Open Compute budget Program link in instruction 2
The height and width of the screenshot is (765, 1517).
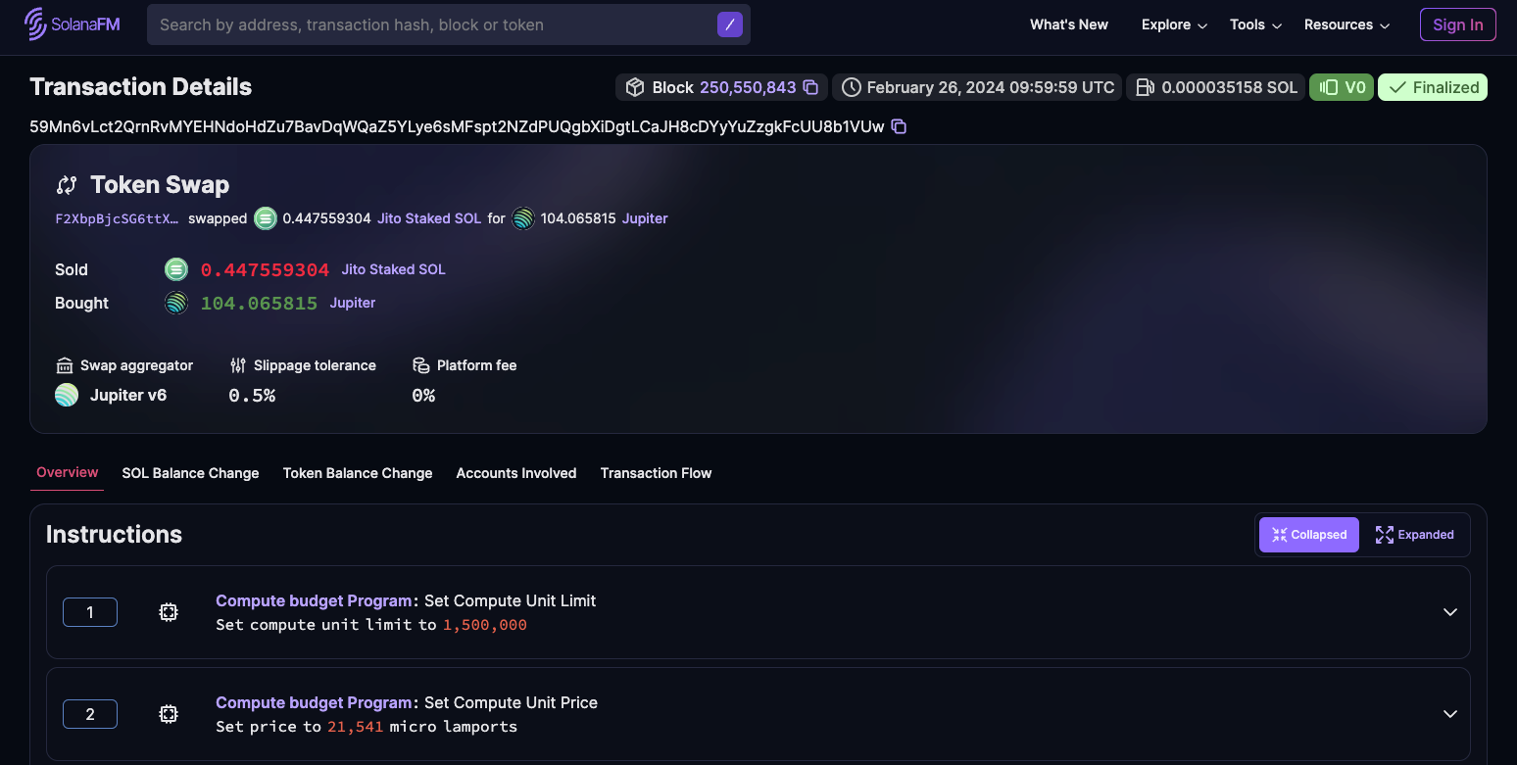point(314,702)
